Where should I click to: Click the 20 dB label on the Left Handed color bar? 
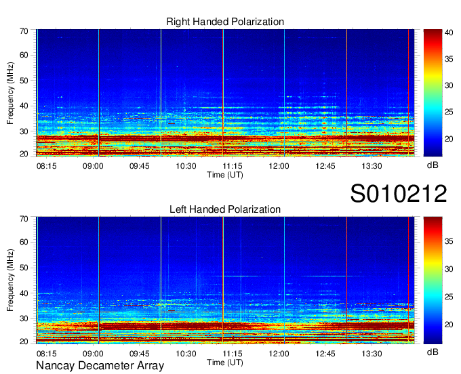click(x=449, y=325)
